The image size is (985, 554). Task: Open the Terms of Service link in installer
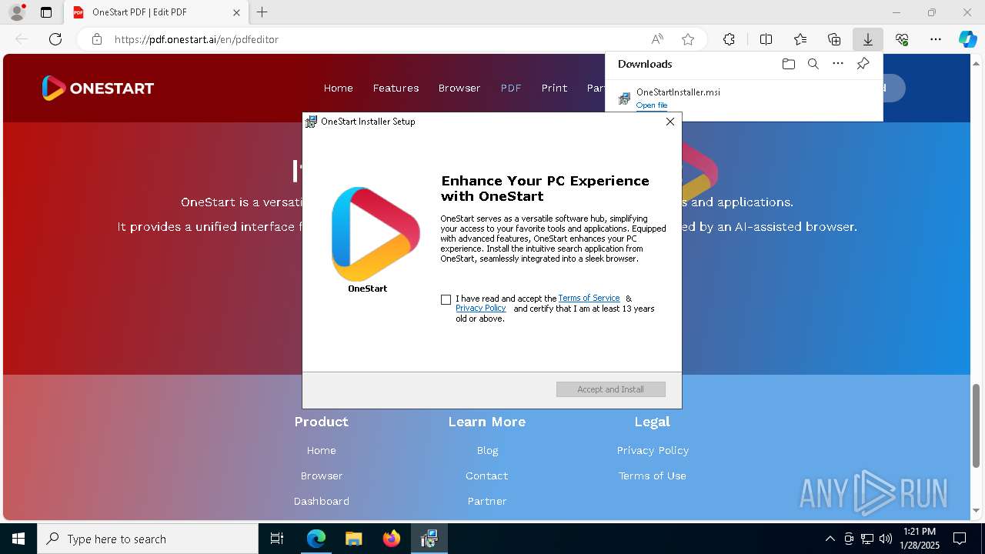(589, 298)
